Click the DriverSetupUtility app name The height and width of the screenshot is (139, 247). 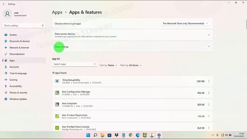point(71,80)
